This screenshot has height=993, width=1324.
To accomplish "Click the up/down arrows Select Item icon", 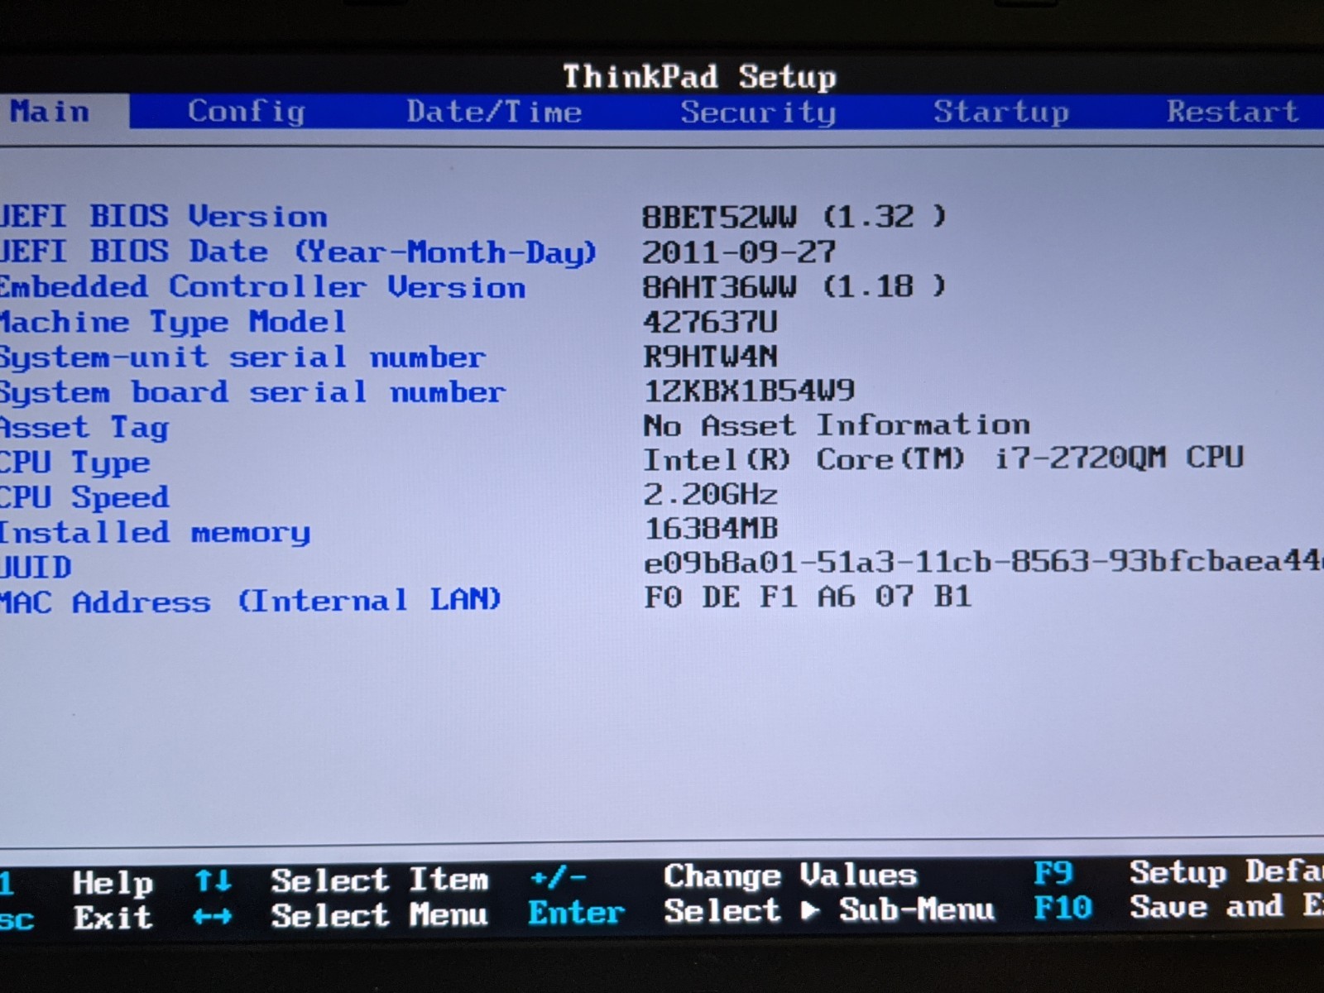I will pos(213,880).
